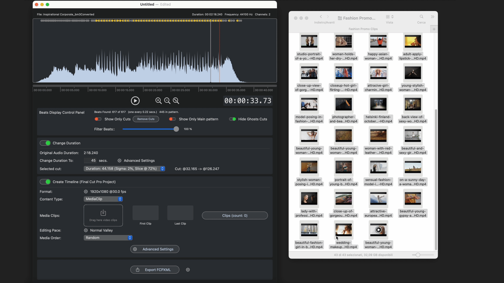The width and height of the screenshot is (504, 283).
Task: Select the Fashion Promo Clips tab
Action: pos(363,29)
